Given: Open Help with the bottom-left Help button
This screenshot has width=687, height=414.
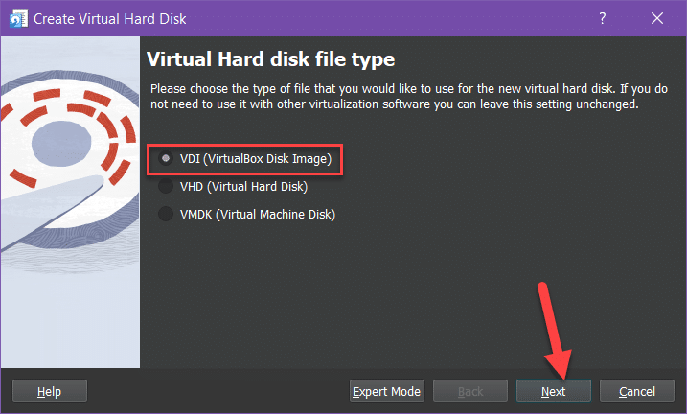Looking at the screenshot, I should tap(49, 391).
